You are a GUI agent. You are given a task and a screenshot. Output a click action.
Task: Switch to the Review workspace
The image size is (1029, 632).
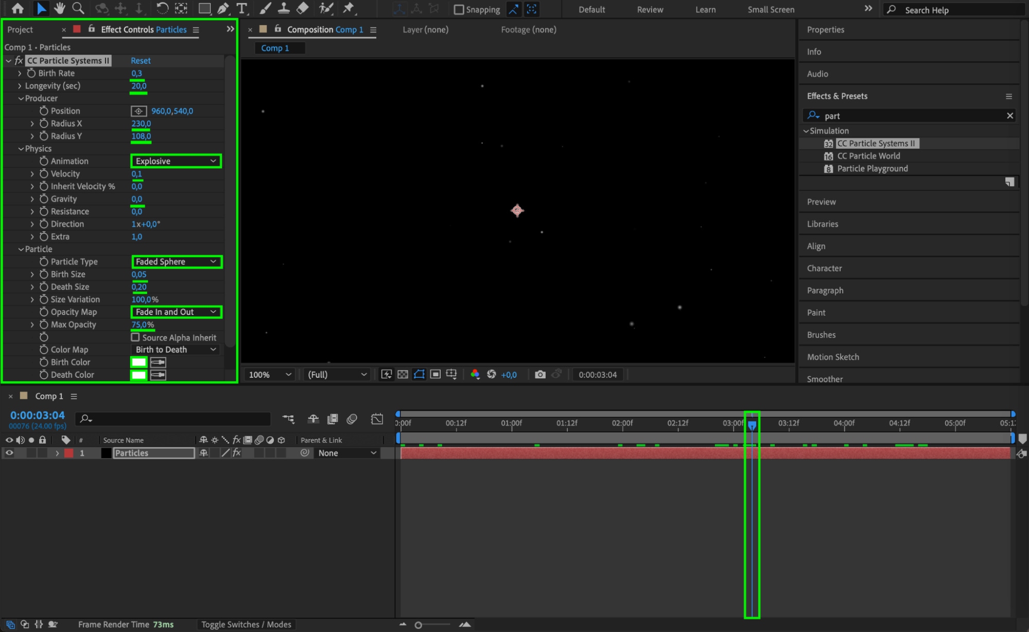coord(650,9)
